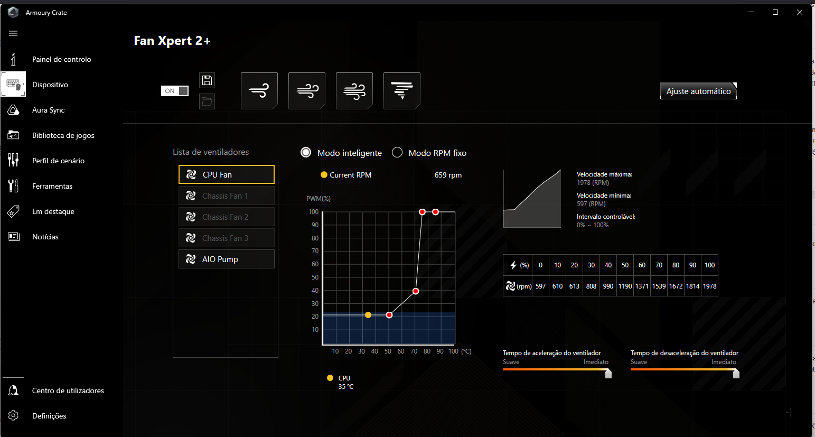The image size is (815, 437).
Task: Click the 659 rpm current value
Action: [448, 175]
